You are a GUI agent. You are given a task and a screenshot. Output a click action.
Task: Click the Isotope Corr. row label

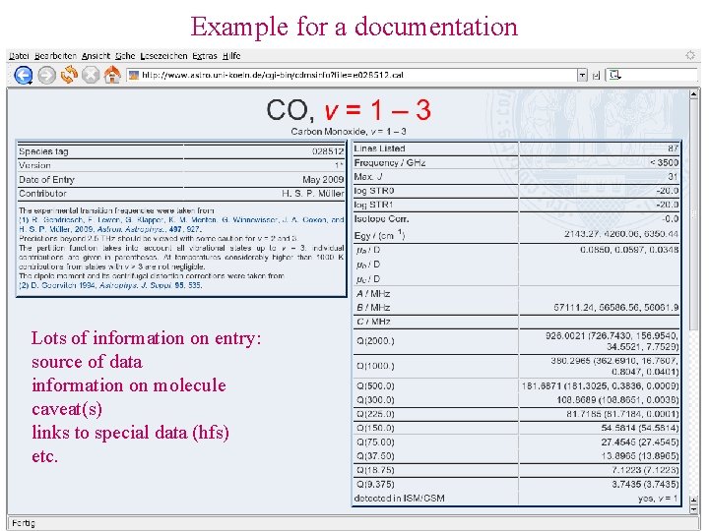pyautogui.click(x=381, y=219)
